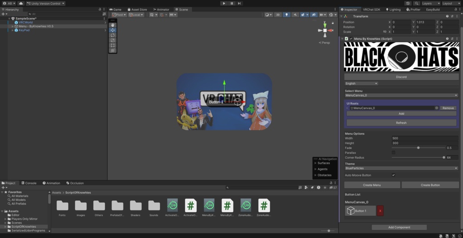
Task: Open the Unity Version Control dropdown
Action: pos(46,3)
